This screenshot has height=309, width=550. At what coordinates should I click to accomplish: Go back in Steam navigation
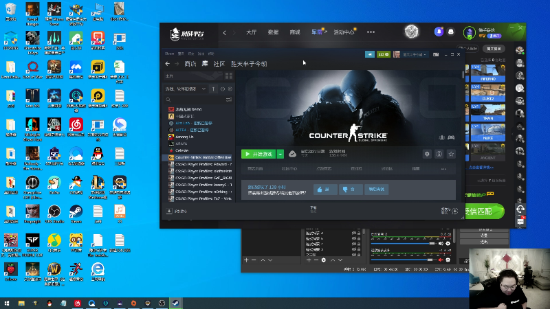[167, 64]
